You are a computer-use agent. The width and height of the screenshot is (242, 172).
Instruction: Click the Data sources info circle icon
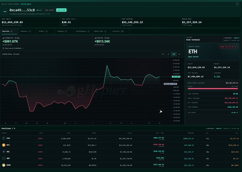[3, 48]
